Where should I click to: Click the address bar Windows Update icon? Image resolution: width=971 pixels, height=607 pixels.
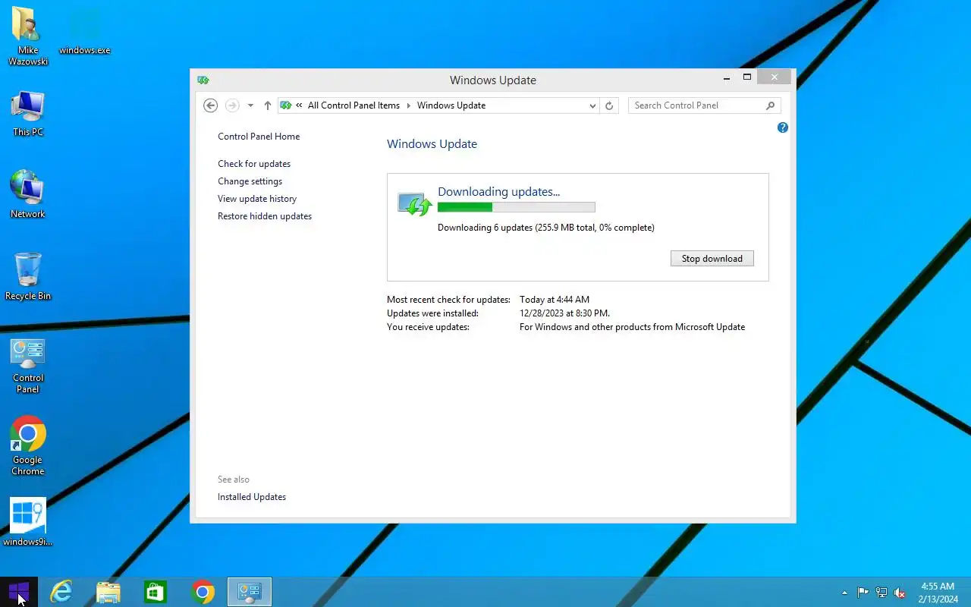[286, 105]
